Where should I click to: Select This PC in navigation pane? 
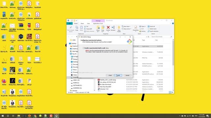[x=73, y=54]
